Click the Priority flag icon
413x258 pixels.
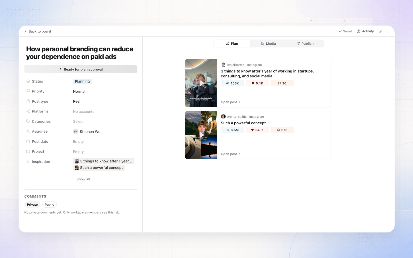[28, 91]
